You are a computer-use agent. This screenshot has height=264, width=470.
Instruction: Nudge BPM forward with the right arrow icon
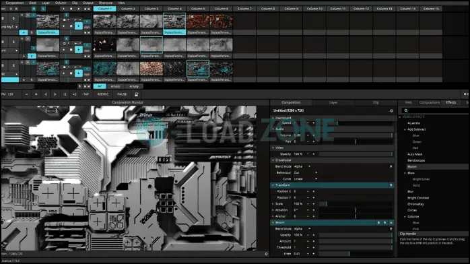pyautogui.click(x=55, y=94)
